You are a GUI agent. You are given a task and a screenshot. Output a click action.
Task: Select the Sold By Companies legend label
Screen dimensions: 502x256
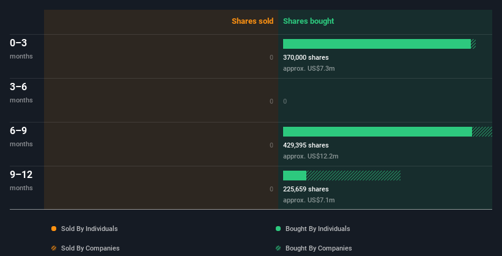pyautogui.click(x=90, y=248)
